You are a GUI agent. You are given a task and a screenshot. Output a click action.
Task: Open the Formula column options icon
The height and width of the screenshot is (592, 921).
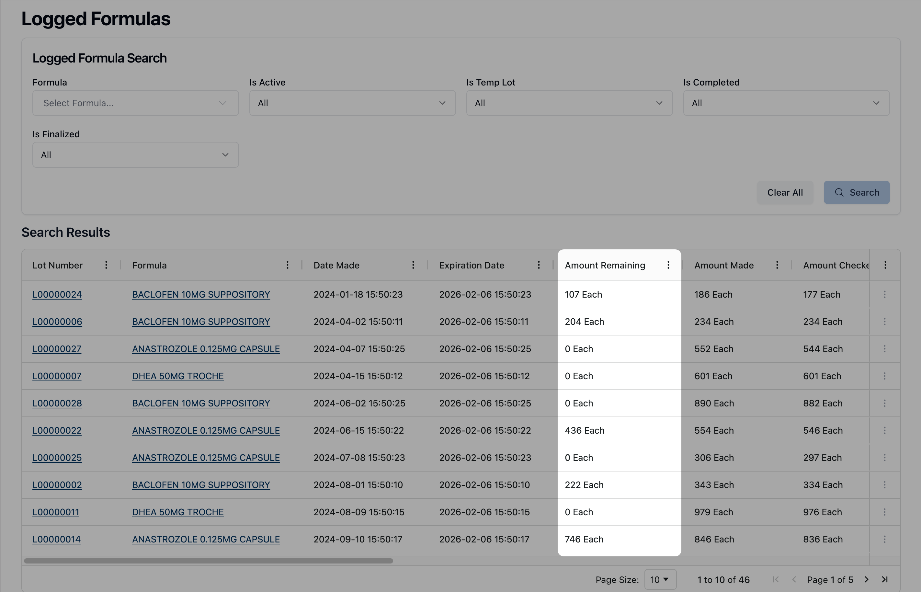point(287,265)
